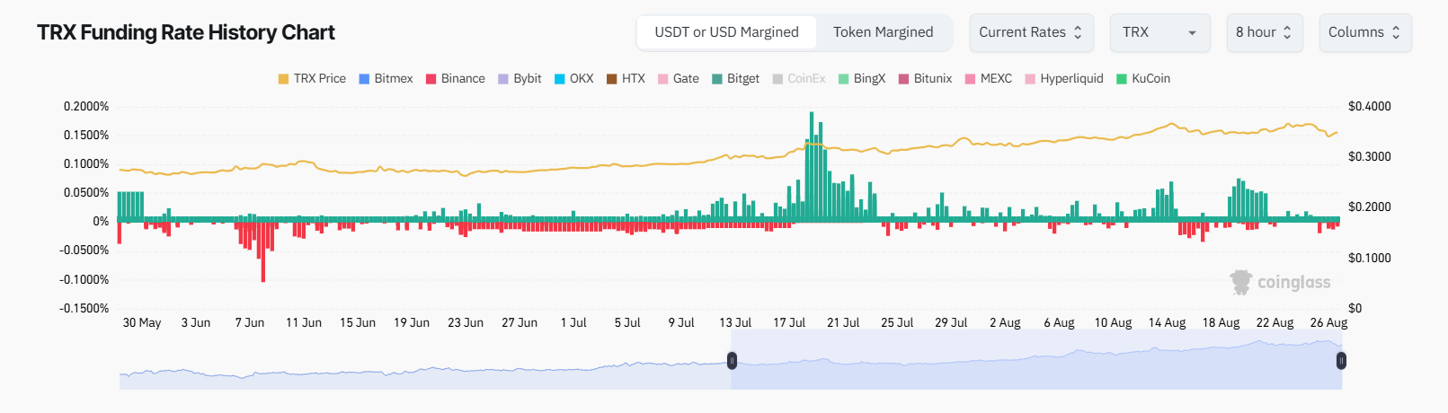Switch to USDT or USD Margined tab
The image size is (1448, 413).
(x=726, y=32)
